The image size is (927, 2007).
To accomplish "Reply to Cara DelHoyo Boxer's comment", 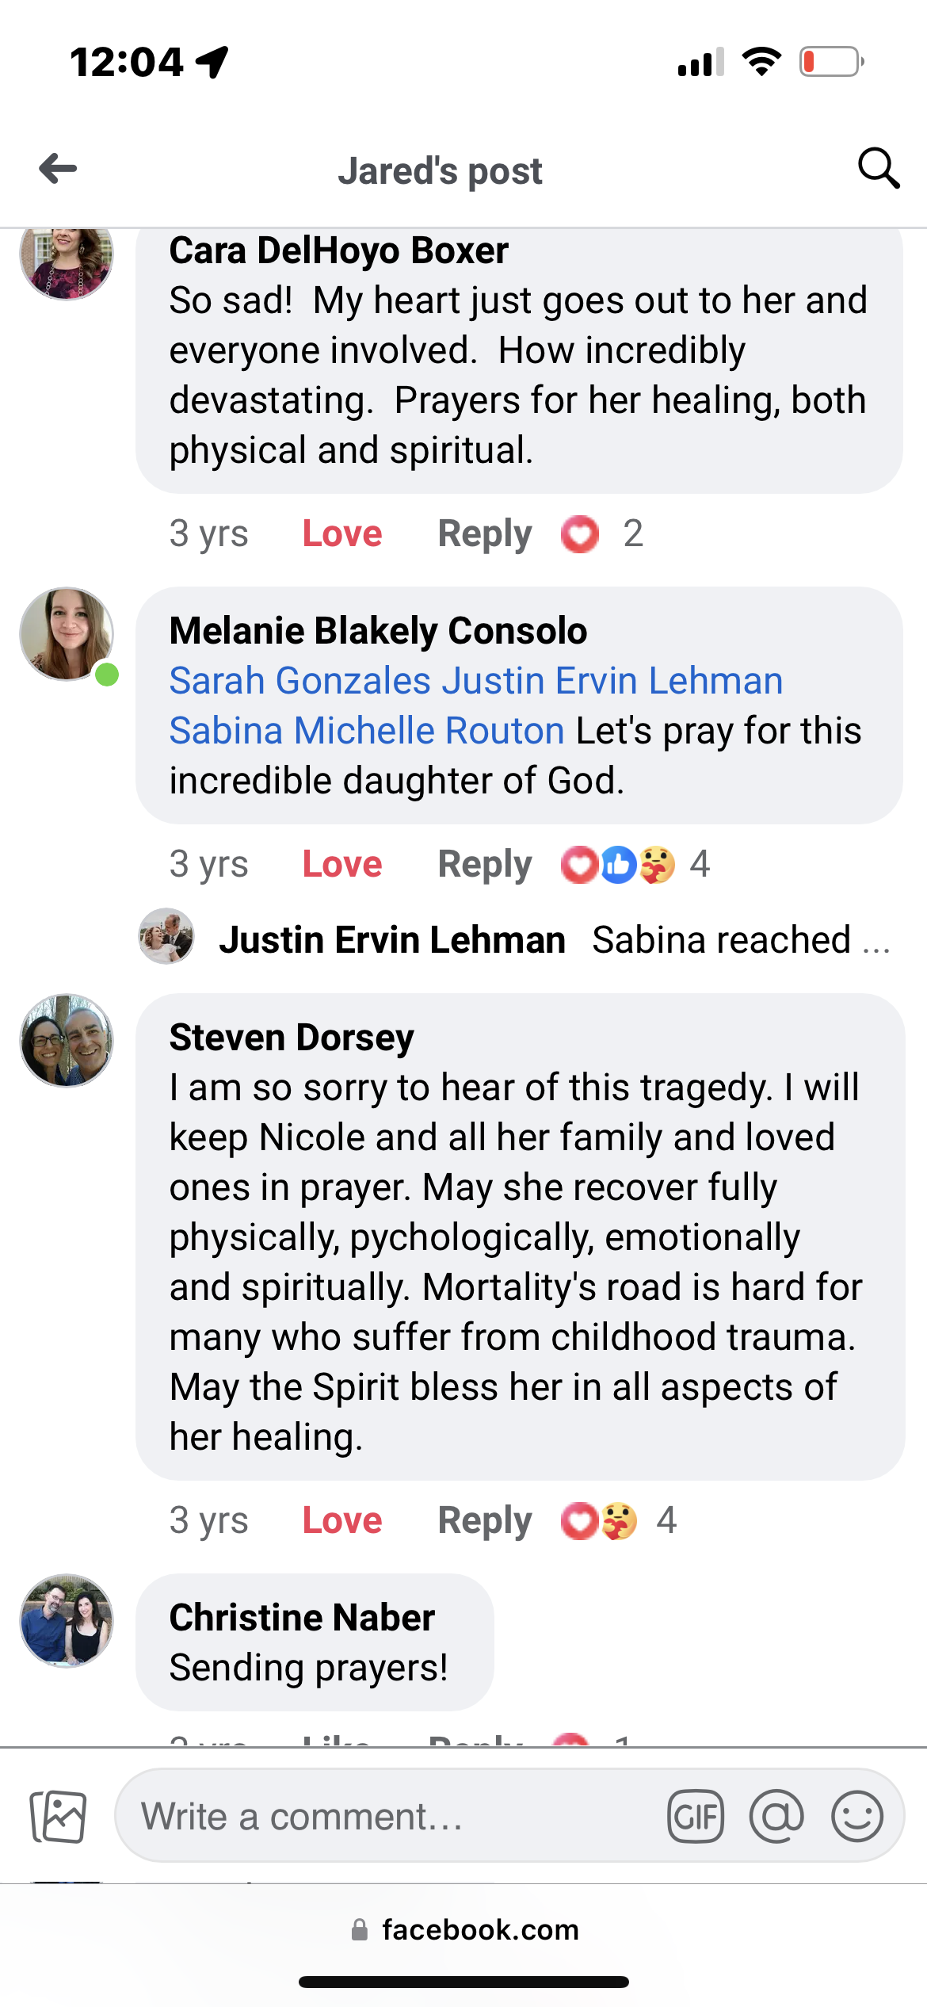I will click(x=484, y=533).
